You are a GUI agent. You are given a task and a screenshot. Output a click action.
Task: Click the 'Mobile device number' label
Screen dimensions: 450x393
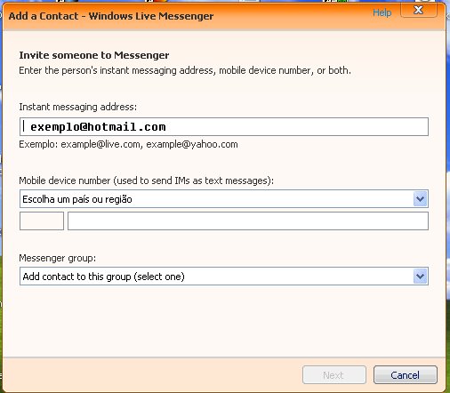tap(147, 180)
